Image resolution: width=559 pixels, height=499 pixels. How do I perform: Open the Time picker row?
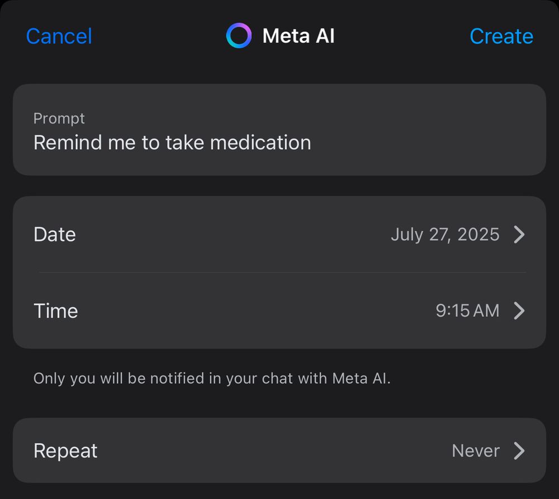point(279,311)
